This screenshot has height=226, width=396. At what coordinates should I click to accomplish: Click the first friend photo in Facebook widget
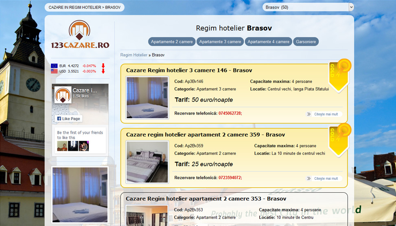click(x=62, y=146)
